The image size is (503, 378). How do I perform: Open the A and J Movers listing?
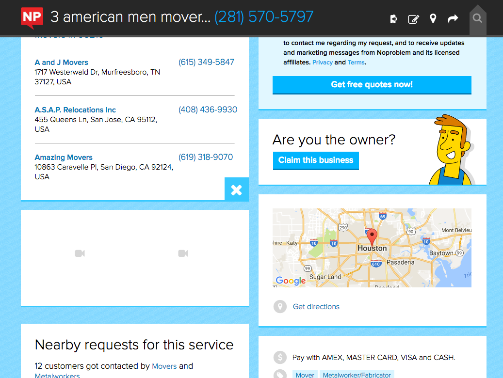(x=62, y=63)
